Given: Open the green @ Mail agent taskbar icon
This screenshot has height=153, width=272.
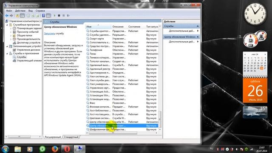Looking at the screenshot, I should (42, 149).
